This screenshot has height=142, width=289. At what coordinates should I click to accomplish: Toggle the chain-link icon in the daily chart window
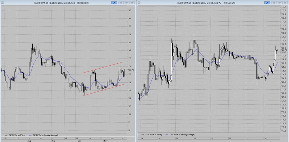(114, 3)
